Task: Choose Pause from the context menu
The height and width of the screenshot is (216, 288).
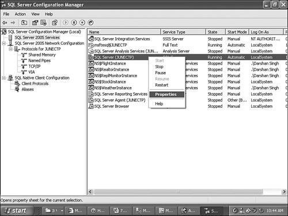Action: click(x=166, y=73)
